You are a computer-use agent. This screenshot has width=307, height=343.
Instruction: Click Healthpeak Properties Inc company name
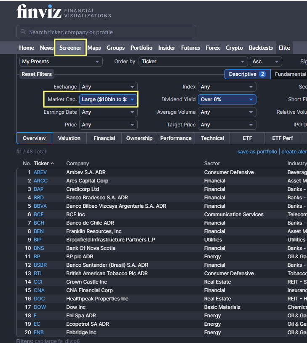(97, 299)
